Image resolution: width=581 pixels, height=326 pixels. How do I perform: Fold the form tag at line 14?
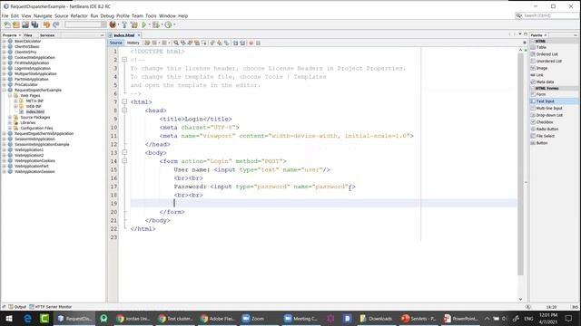pos(124,161)
